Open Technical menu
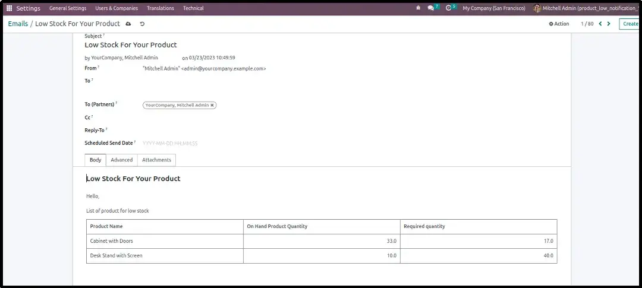 pos(193,8)
